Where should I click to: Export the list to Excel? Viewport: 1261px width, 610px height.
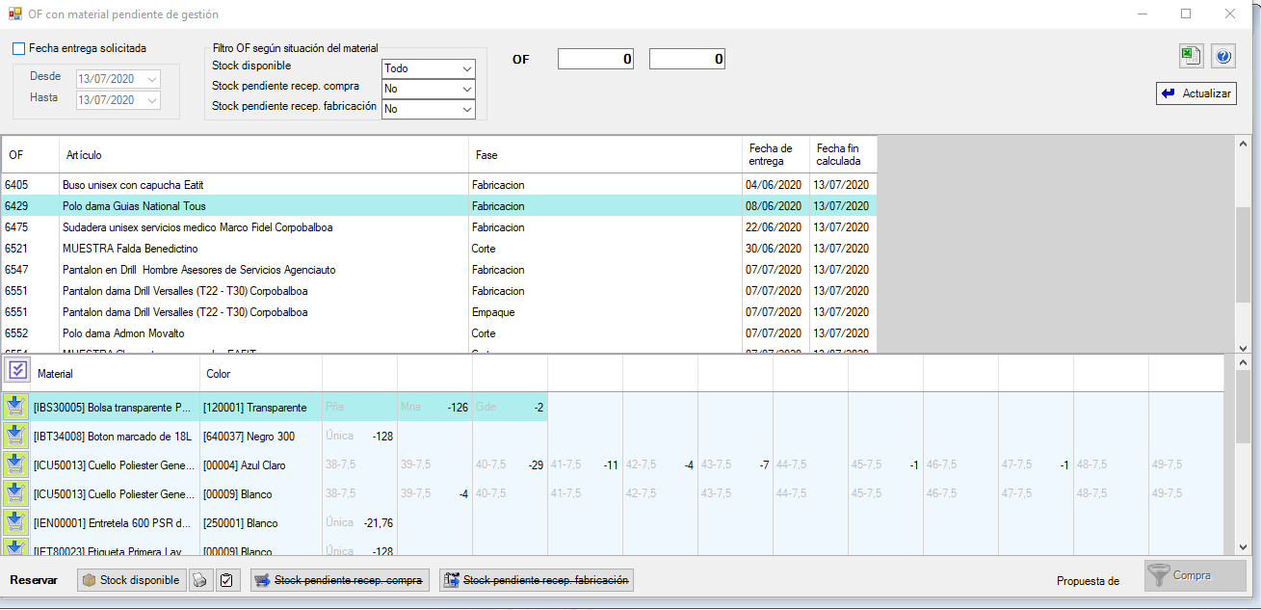coord(1191,57)
